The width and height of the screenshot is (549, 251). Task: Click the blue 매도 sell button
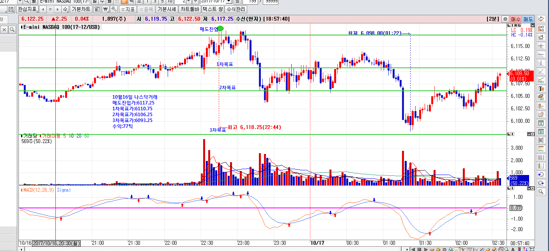528,19
